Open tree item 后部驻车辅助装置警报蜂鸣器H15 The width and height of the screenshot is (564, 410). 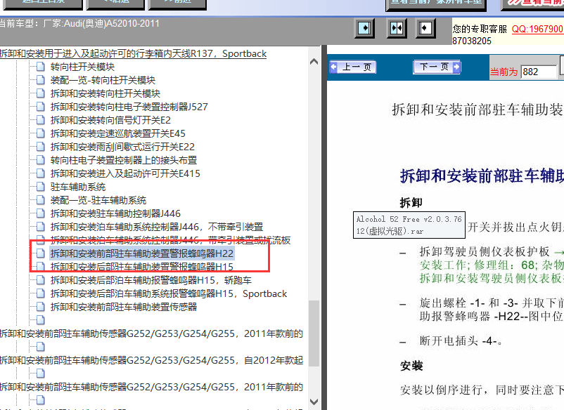tap(142, 267)
